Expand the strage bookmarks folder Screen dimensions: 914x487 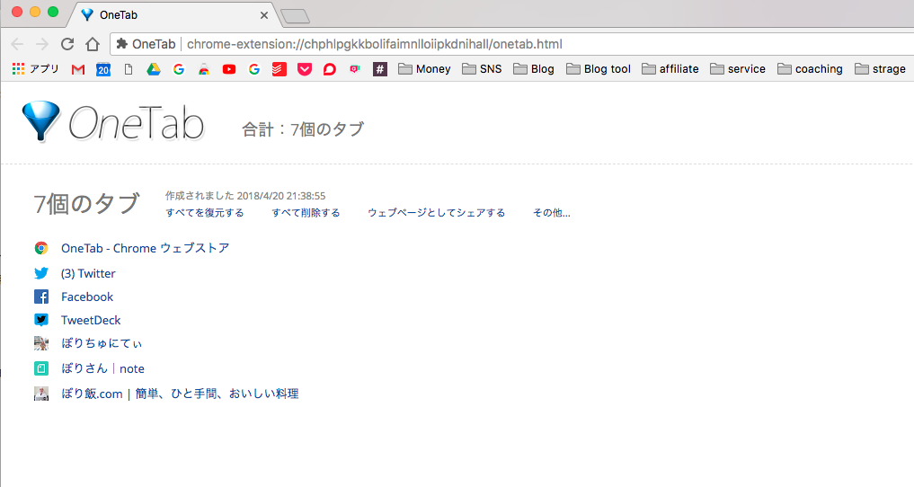880,69
